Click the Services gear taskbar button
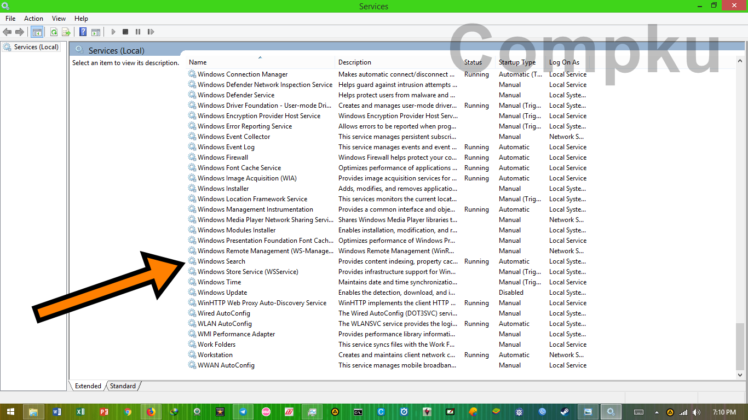The width and height of the screenshot is (748, 420). pyautogui.click(x=611, y=412)
